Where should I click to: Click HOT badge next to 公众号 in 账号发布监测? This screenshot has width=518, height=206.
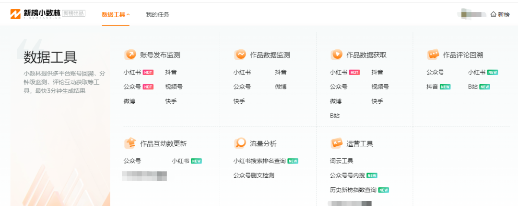[148, 87]
